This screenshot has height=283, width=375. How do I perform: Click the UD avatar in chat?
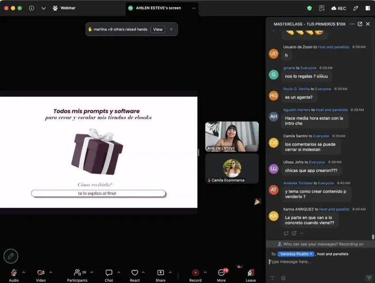click(273, 54)
